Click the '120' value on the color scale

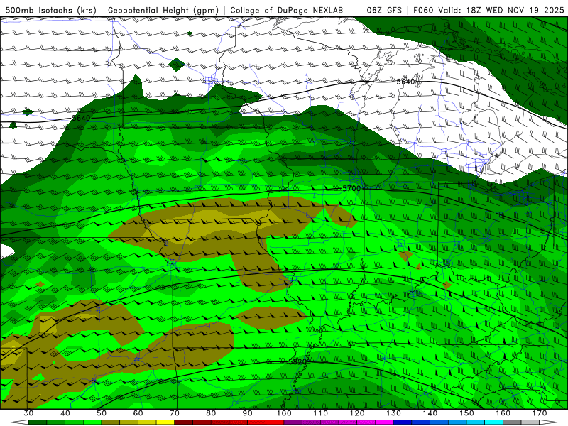click(357, 413)
